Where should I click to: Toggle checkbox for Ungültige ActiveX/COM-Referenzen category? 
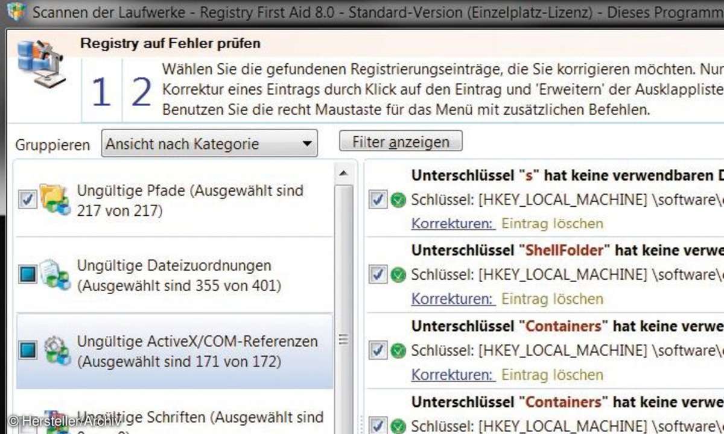coord(27,350)
